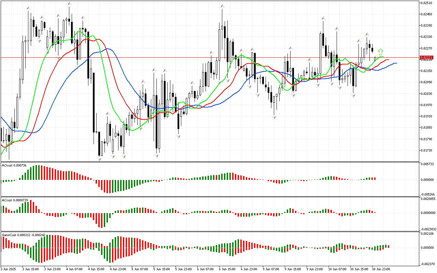Screen dimensions: 437x273
Task: Click the red current price label 0.82221
Action: point(427,58)
